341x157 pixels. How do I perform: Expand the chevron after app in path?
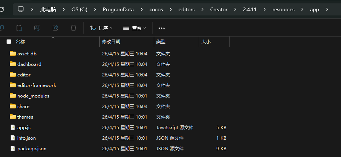pyautogui.click(x=327, y=9)
